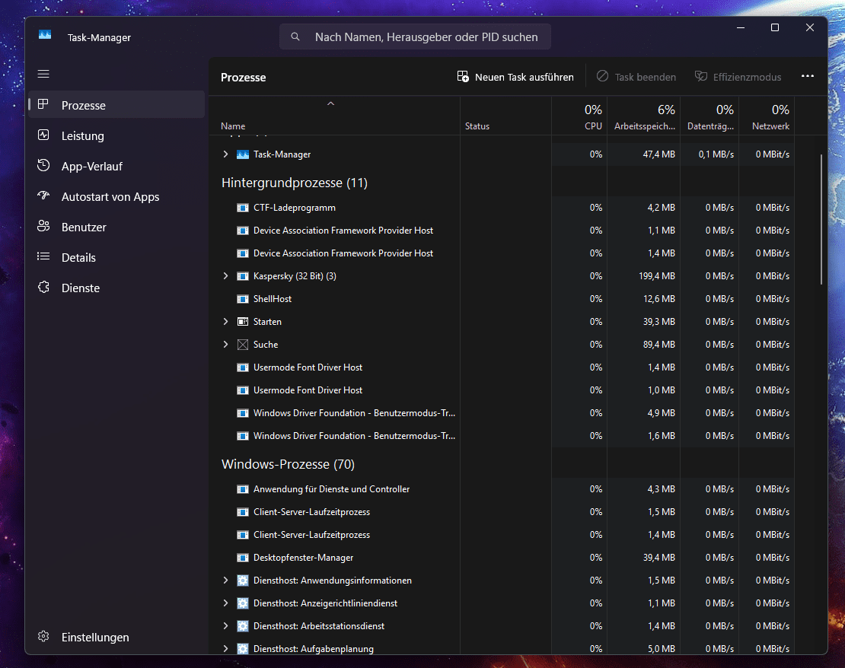Select first Windows Driver Foundation row
Image resolution: width=845 pixels, height=668 pixels.
coord(502,412)
